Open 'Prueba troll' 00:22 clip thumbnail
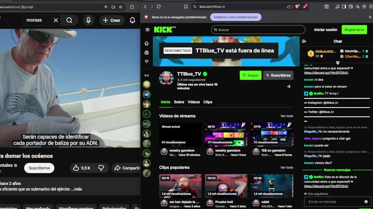 coord(226,186)
